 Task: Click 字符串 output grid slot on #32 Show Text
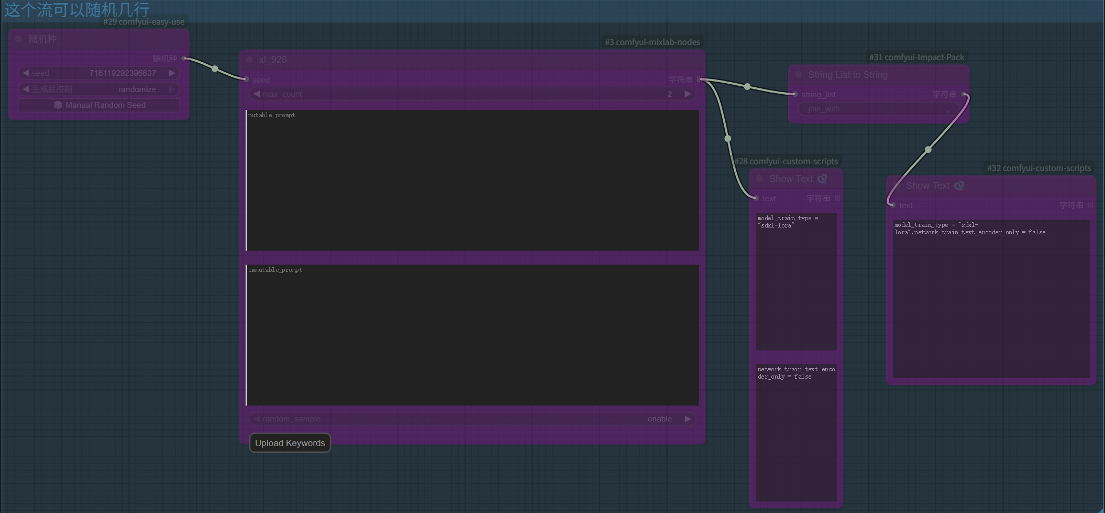1090,205
